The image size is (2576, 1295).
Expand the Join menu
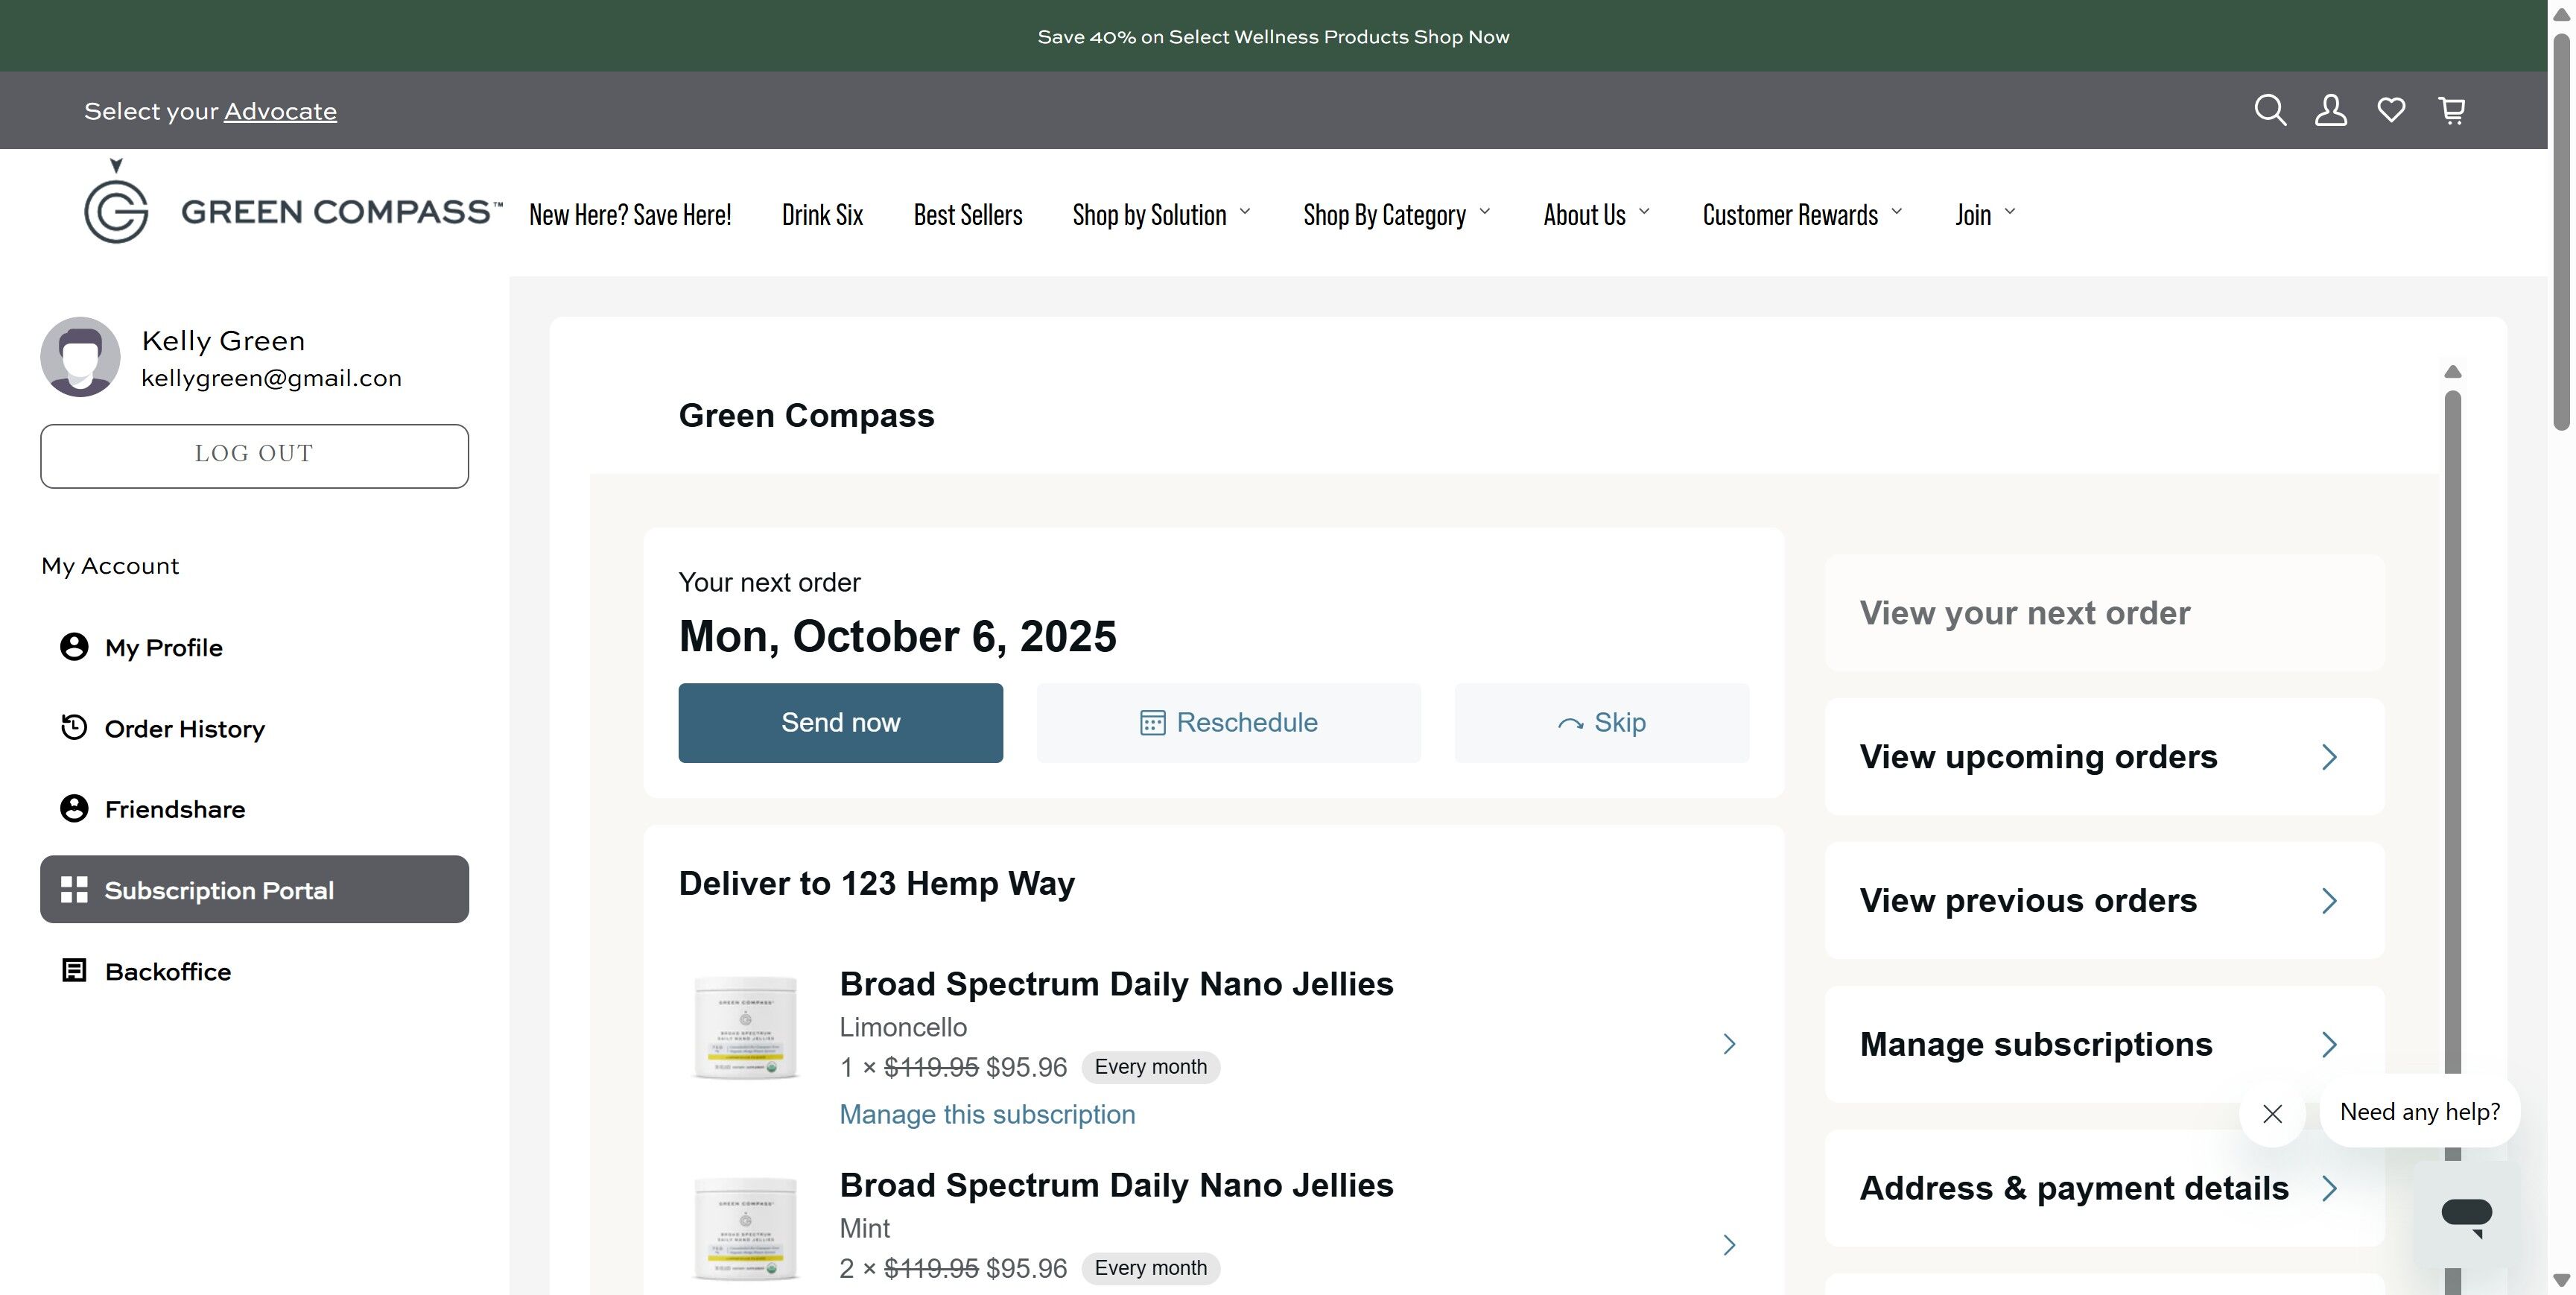point(1985,215)
